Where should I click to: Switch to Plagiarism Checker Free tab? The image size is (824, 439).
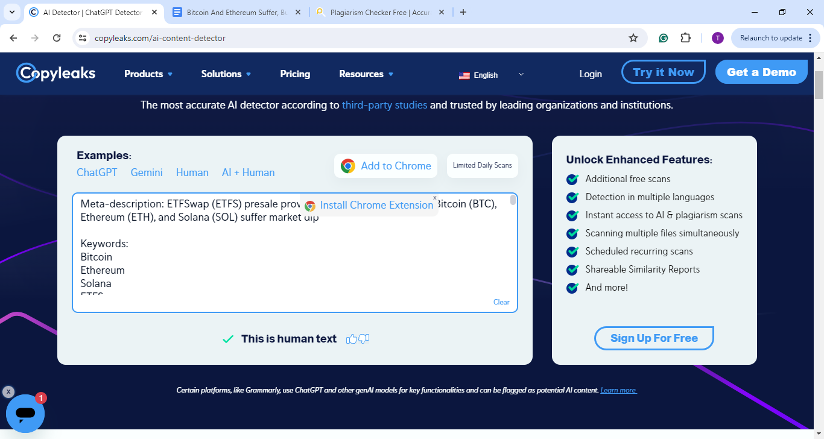[380, 12]
